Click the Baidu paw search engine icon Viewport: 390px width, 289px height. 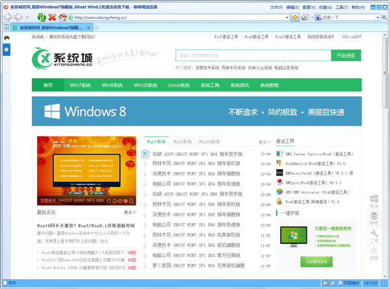[318, 18]
